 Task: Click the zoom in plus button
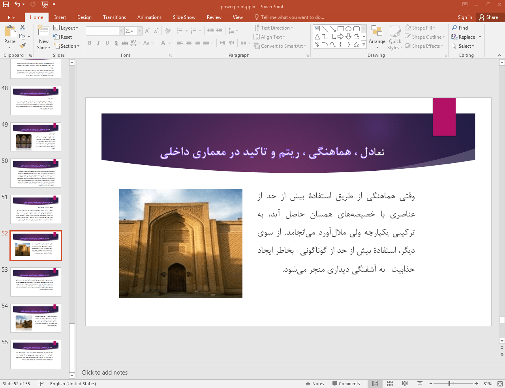[x=476, y=384]
